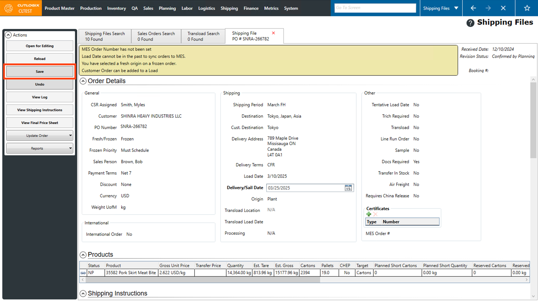Switch to Shipping Files Search tab
The width and height of the screenshot is (538, 301).
tap(105, 36)
